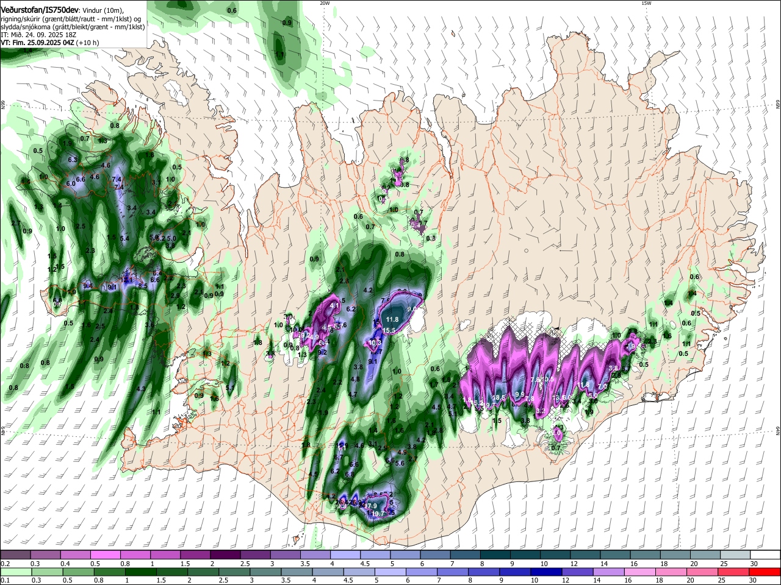Image resolution: width=781 pixels, height=585 pixels.
Task: Select the darkest purple 2 swatch, upper legend row
Action: click(225, 555)
